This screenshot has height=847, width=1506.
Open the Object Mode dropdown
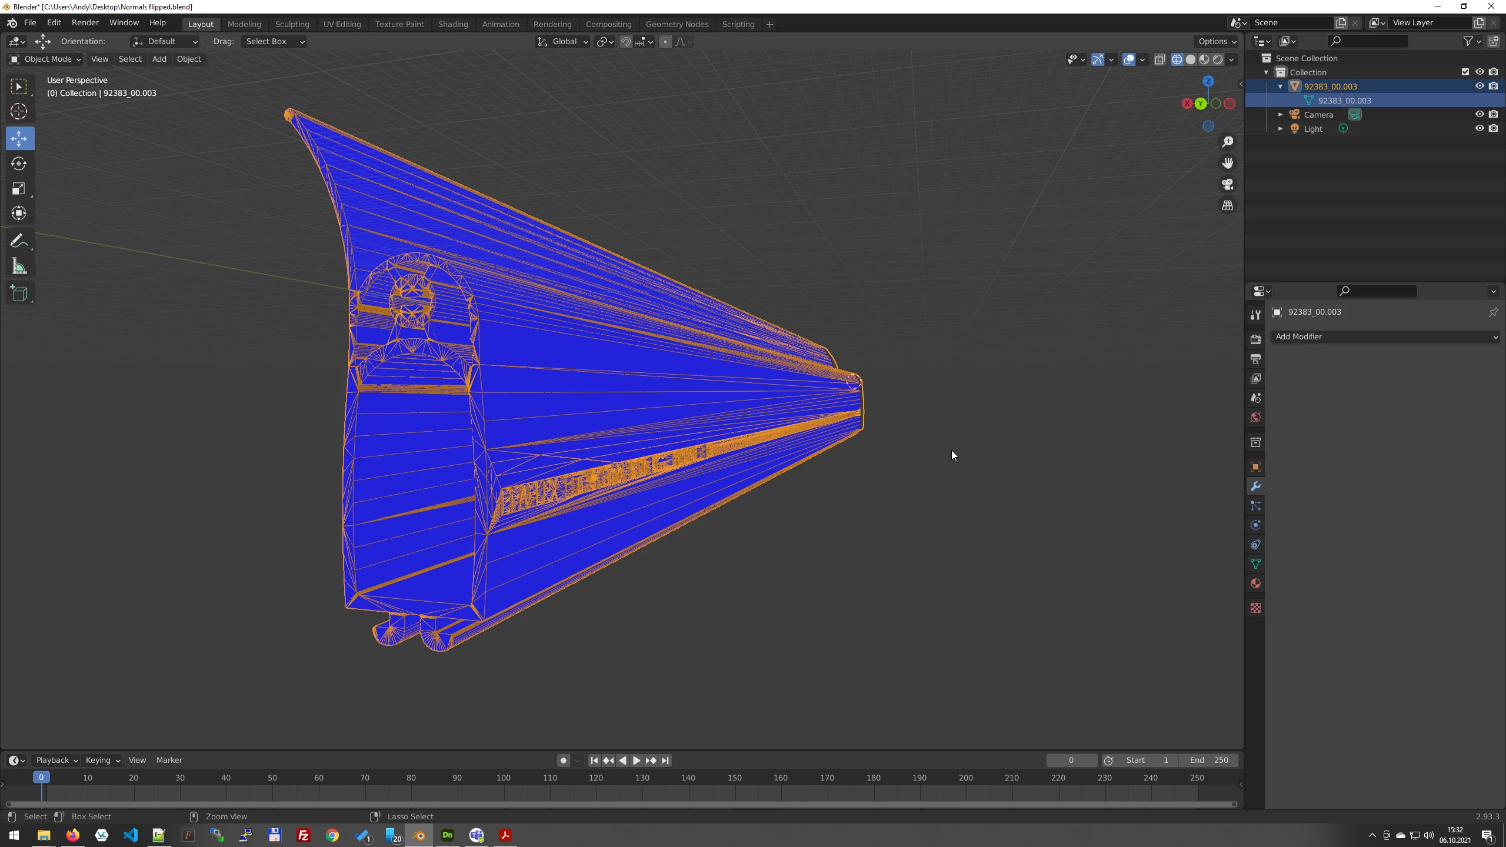pyautogui.click(x=45, y=59)
